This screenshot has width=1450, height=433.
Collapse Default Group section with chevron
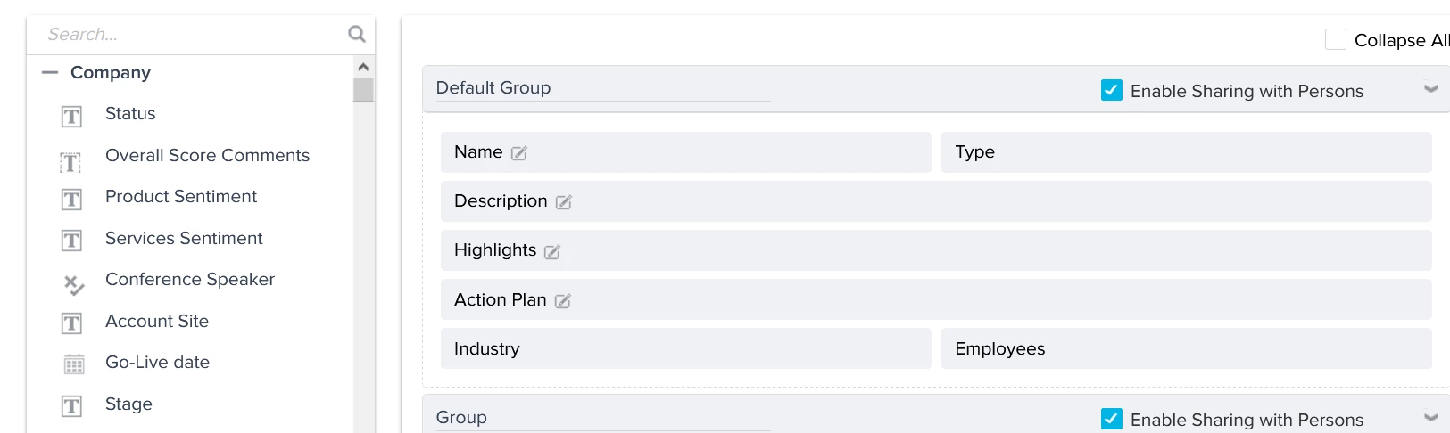(x=1430, y=89)
